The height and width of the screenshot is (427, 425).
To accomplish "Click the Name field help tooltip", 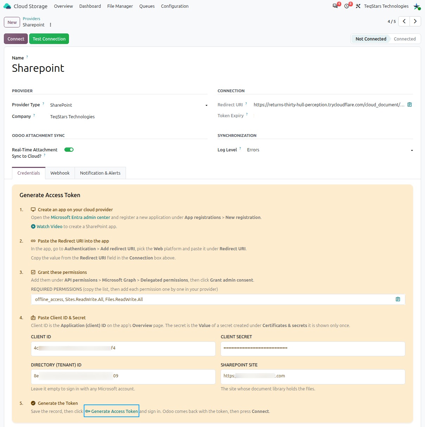I will point(27,57).
